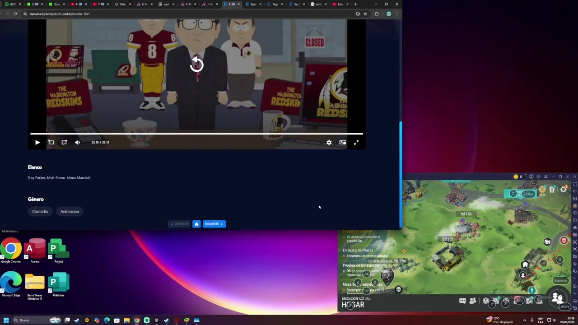This screenshot has height=325, width=578.
Task: Open emulator help question icon
Action: [538, 176]
